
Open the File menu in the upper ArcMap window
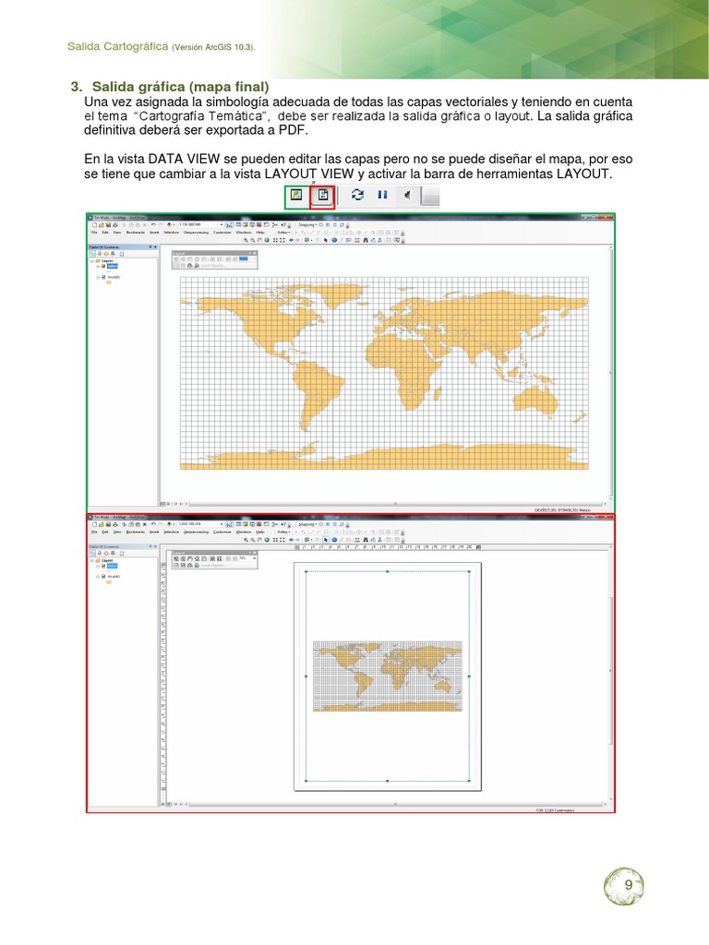tap(94, 232)
